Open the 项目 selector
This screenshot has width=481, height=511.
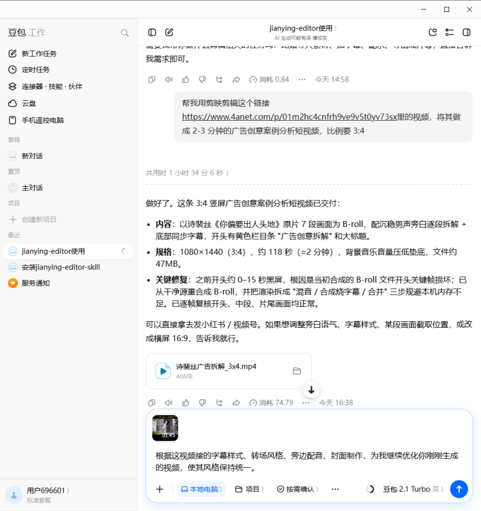(250, 489)
